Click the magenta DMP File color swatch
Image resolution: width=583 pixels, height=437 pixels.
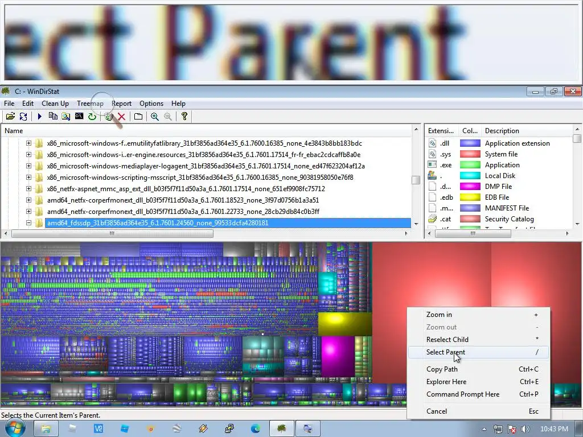470,186
